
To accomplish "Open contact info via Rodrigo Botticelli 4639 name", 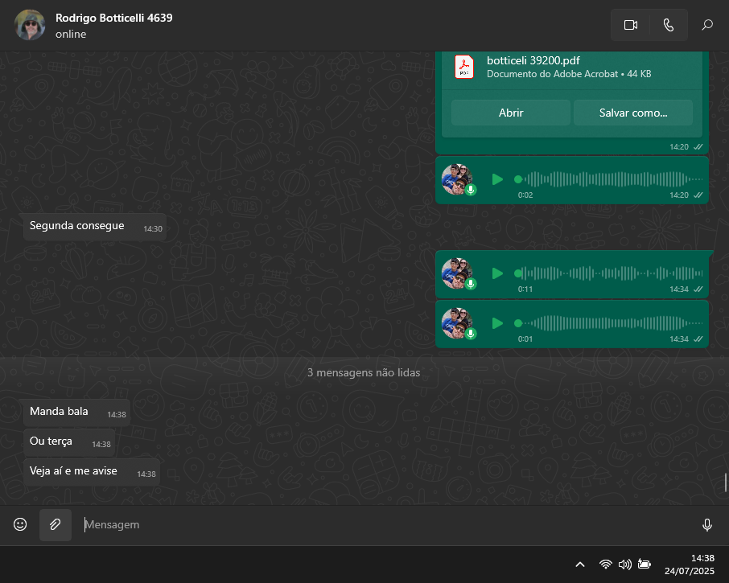I will click(113, 18).
